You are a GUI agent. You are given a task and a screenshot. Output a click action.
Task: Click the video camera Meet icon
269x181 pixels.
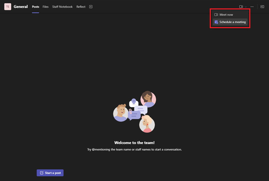click(x=241, y=7)
